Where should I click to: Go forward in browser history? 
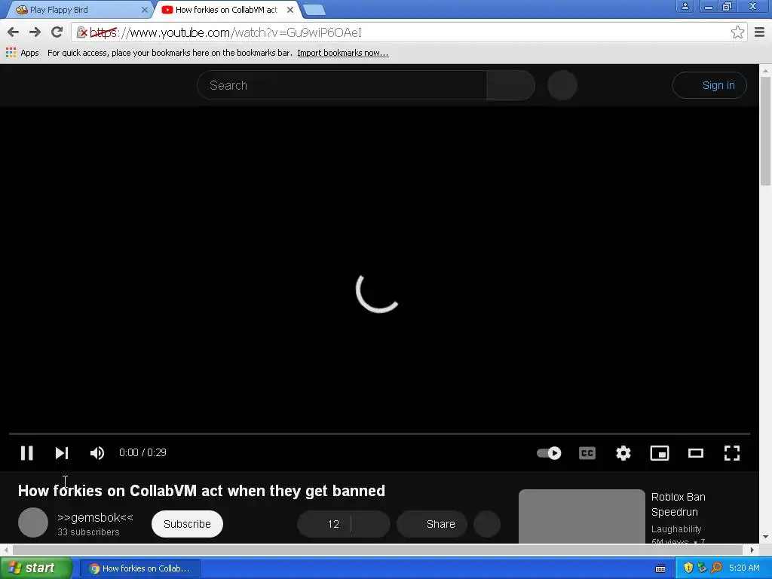coord(35,32)
